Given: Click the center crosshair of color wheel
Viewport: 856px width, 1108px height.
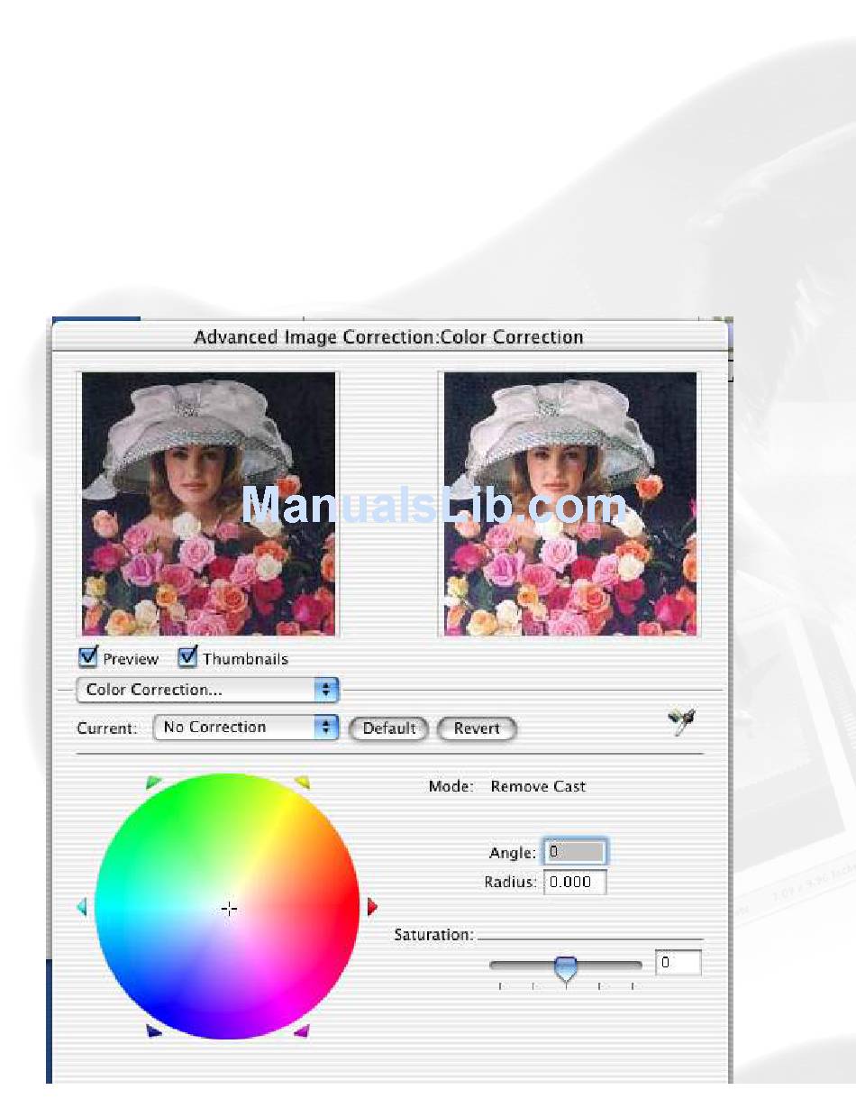Looking at the screenshot, I should (x=229, y=909).
